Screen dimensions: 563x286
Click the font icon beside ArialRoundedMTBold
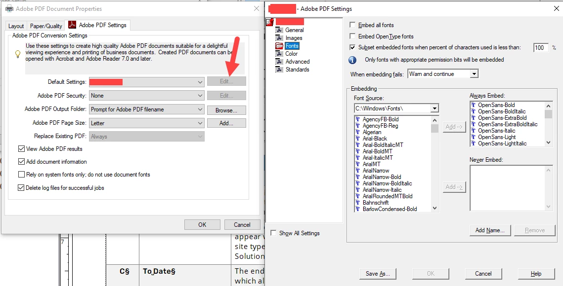pyautogui.click(x=357, y=196)
